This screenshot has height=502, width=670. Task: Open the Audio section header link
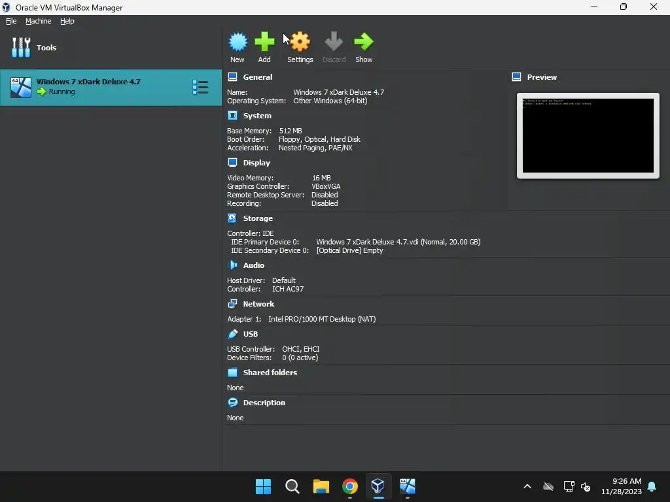coord(254,265)
